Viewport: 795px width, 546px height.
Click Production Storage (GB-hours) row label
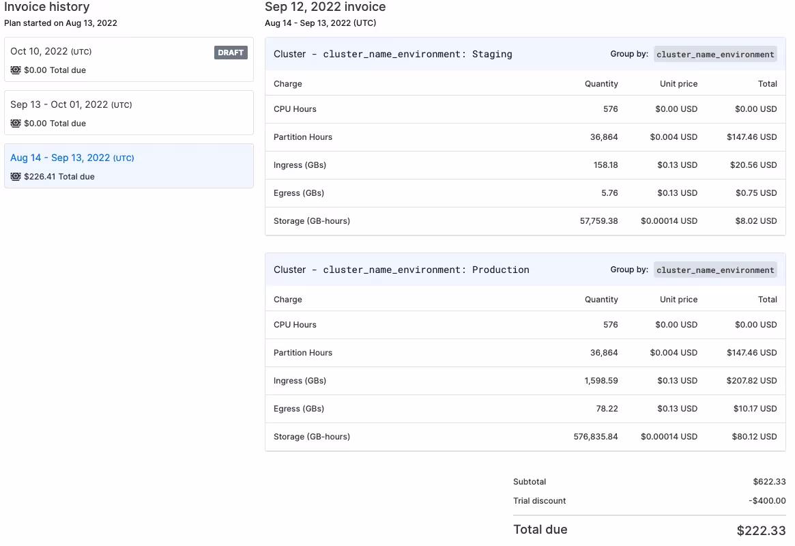(x=312, y=437)
